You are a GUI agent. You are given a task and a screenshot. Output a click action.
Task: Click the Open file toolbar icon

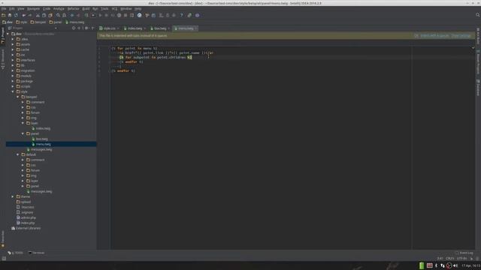pos(3,15)
